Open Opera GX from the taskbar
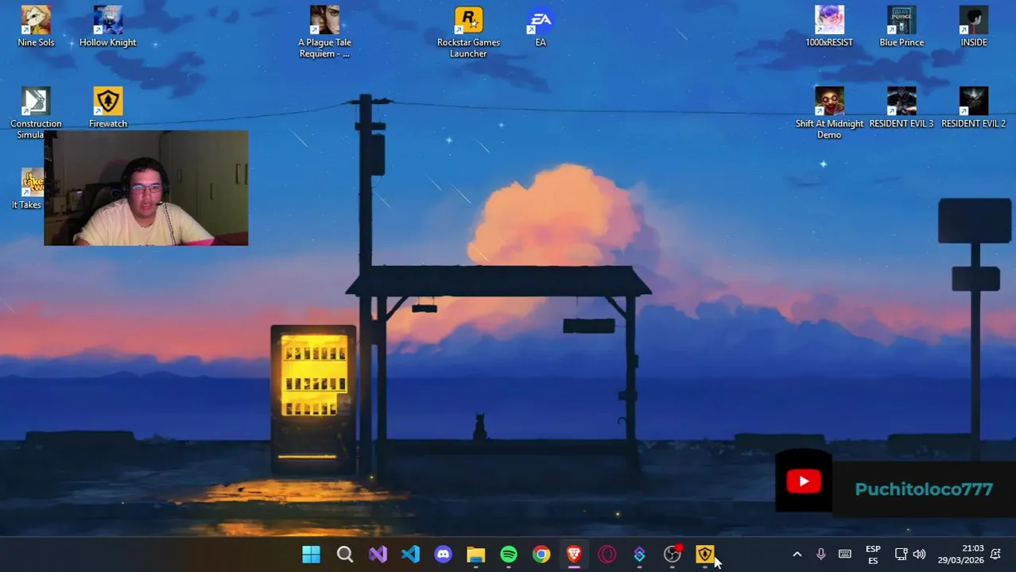The image size is (1016, 572). [607, 555]
